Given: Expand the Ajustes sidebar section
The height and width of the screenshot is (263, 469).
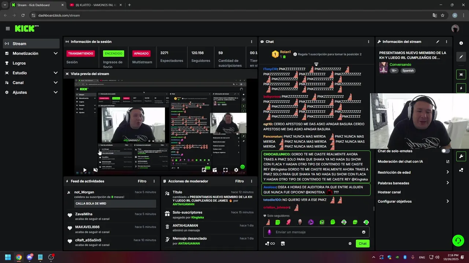Looking at the screenshot, I should 55,92.
